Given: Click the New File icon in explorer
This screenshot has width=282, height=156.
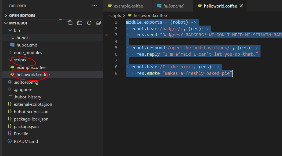Looking at the screenshot, I should pyautogui.click(x=70, y=23).
